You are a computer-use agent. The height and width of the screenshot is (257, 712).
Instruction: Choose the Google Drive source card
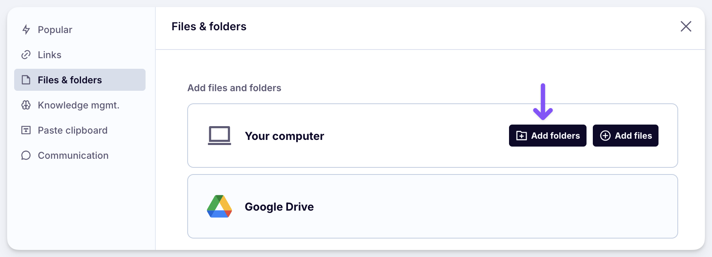tap(432, 206)
